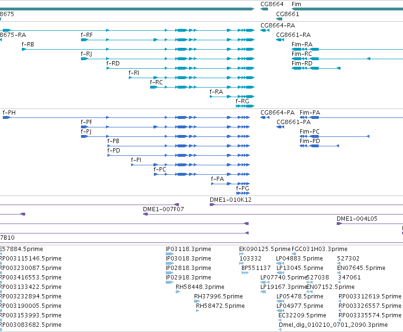Click the CG8661-RA transcript label
Viewport: 403px width, 332px height.
pyautogui.click(x=293, y=35)
